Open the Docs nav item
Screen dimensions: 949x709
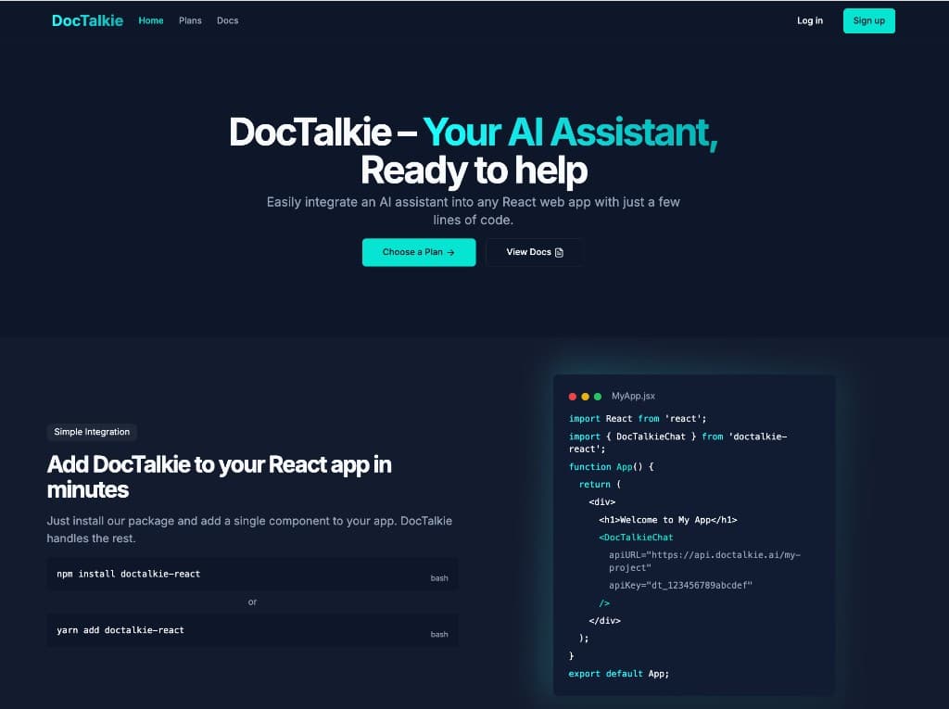click(x=228, y=20)
